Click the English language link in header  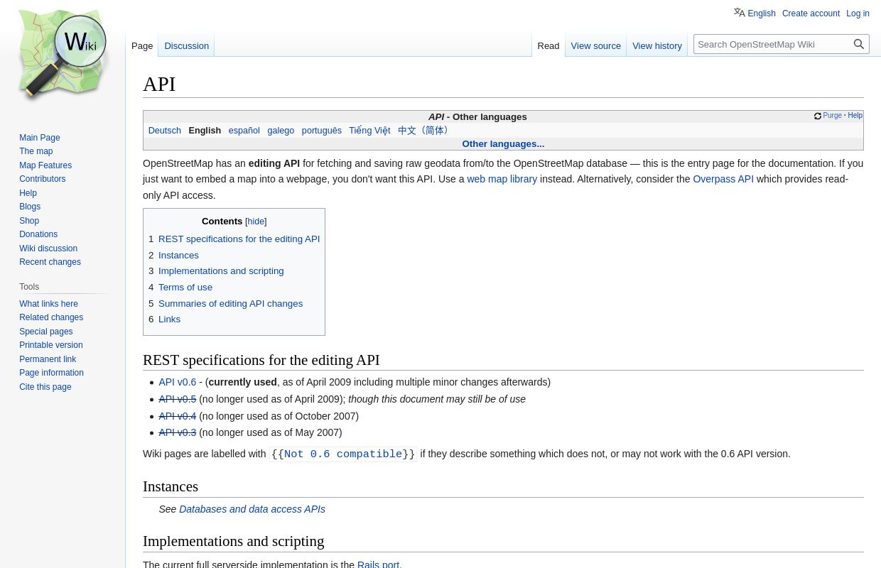point(762,13)
